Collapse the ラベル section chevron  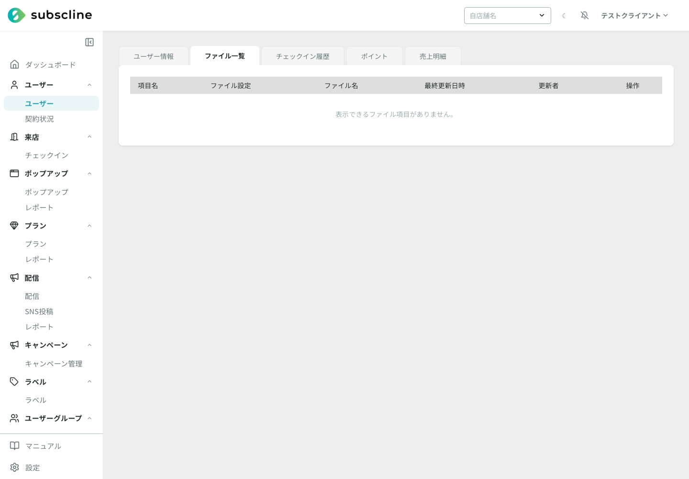[x=89, y=382]
